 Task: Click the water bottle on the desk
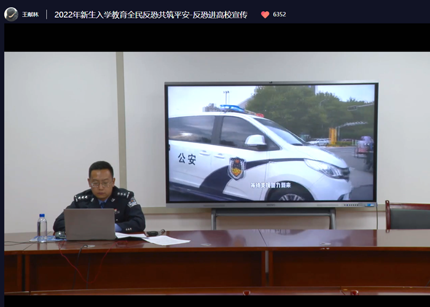coord(42,227)
